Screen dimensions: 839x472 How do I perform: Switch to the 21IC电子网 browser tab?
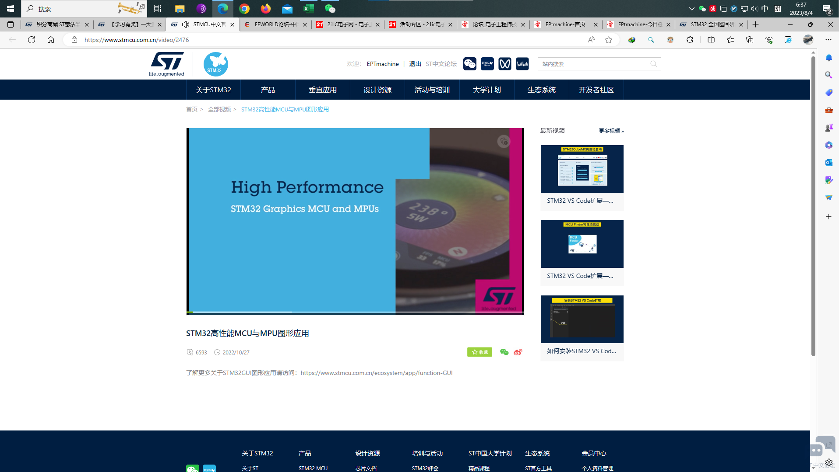pyautogui.click(x=348, y=24)
